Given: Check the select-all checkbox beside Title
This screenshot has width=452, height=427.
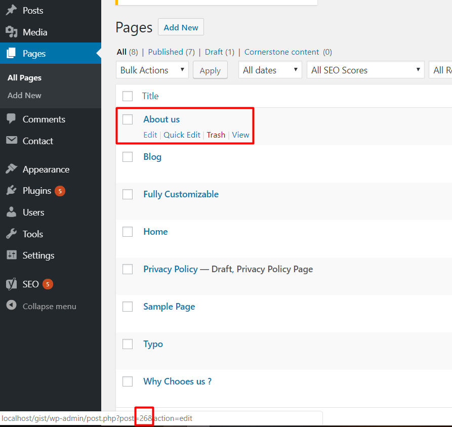Looking at the screenshot, I should (128, 96).
